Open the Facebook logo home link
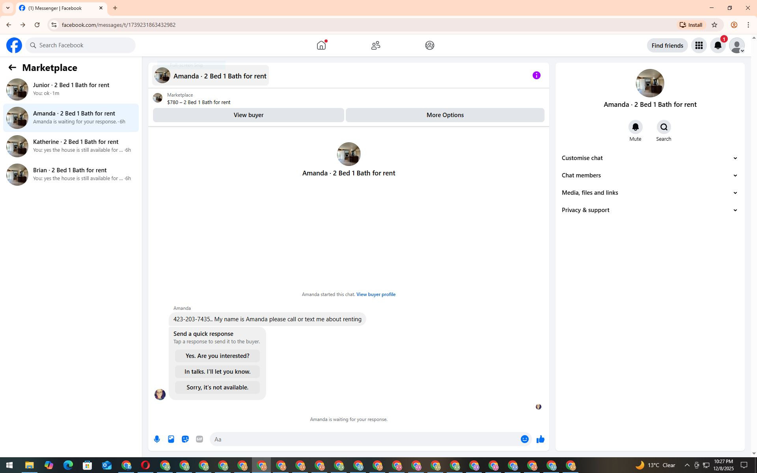This screenshot has width=757, height=473. [x=14, y=45]
